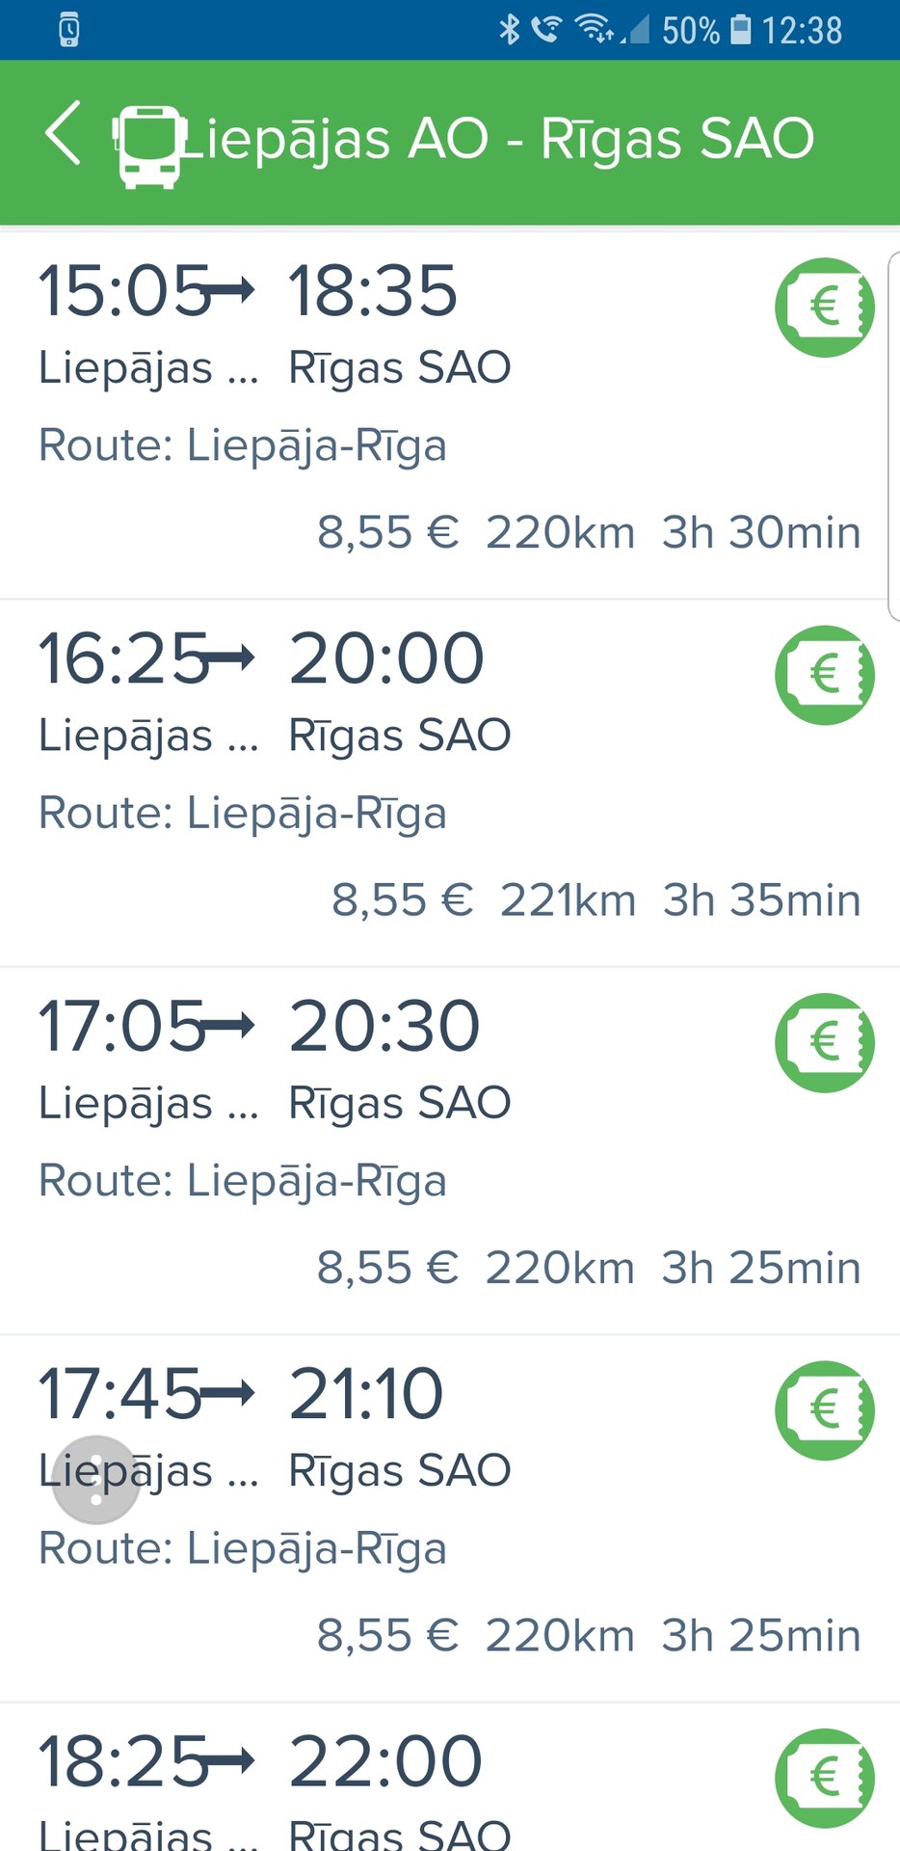900x1851 pixels.
Task: Tap the bus icon in header
Action: [x=147, y=147]
